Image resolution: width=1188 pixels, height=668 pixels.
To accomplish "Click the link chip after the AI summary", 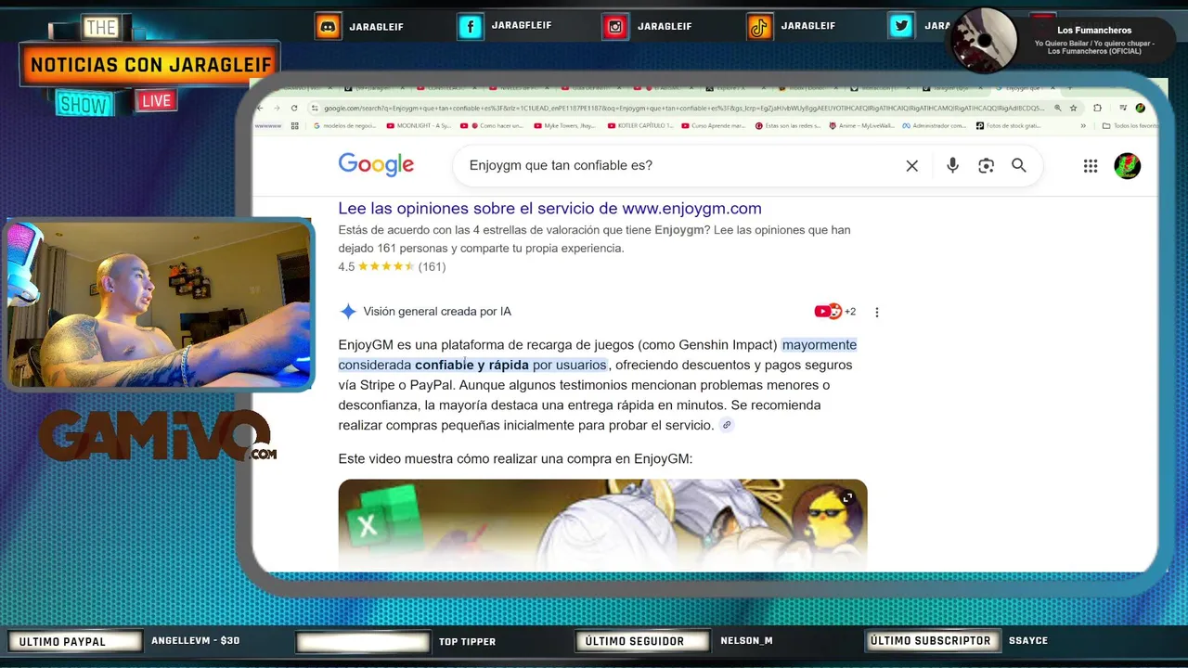I will 727,425.
